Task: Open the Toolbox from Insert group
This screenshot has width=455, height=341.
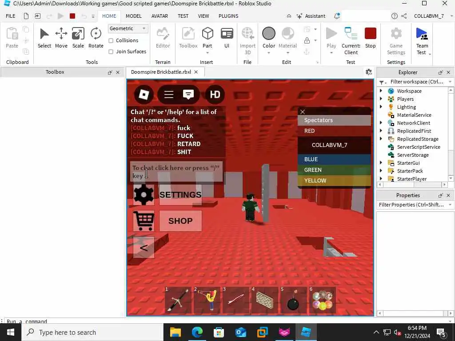Action: click(x=188, y=38)
